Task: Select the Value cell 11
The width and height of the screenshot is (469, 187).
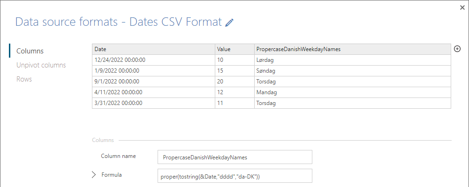Action: point(234,103)
